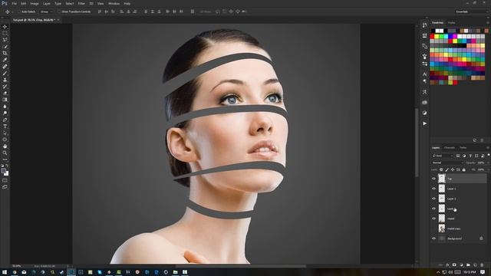Select the Clone Stamp tool
Viewport: 491px width, 276px height.
pos(5,80)
